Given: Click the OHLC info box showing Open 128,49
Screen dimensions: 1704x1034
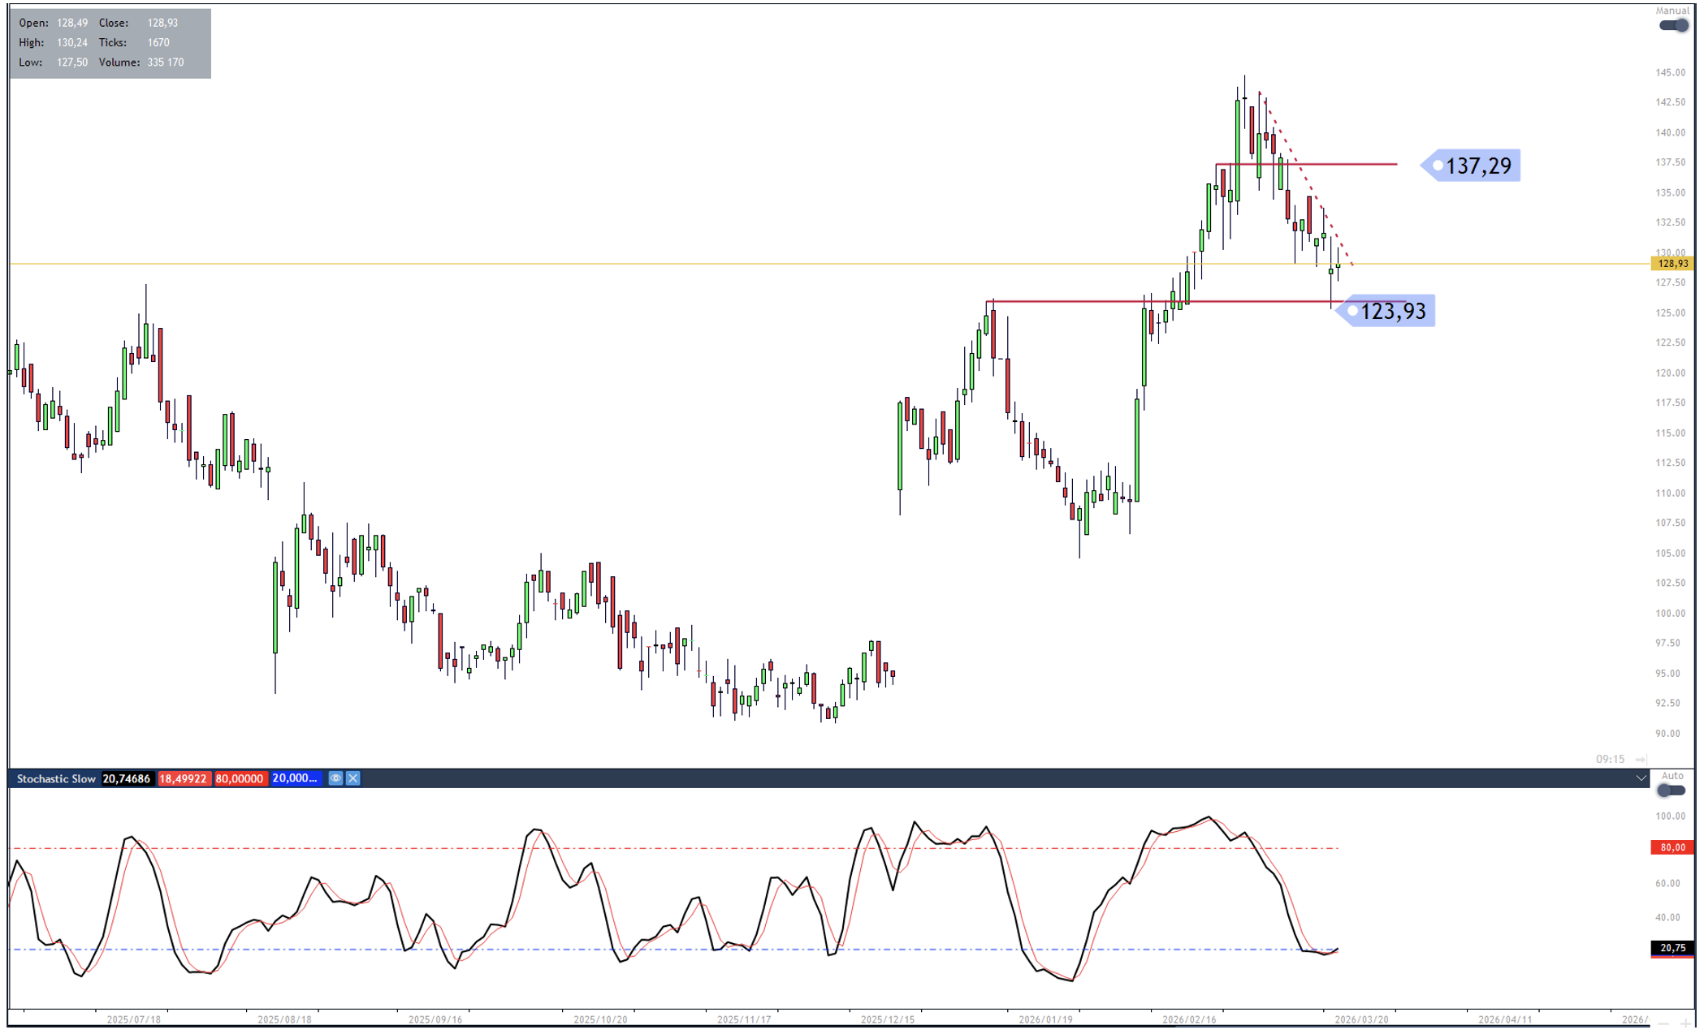Looking at the screenshot, I should point(110,43).
